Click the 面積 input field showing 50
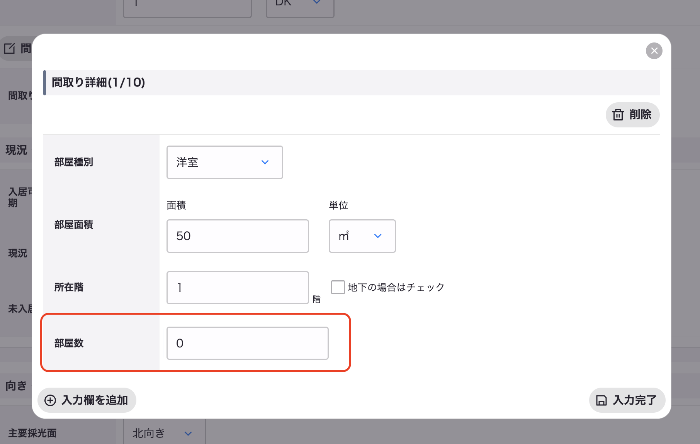 point(238,236)
